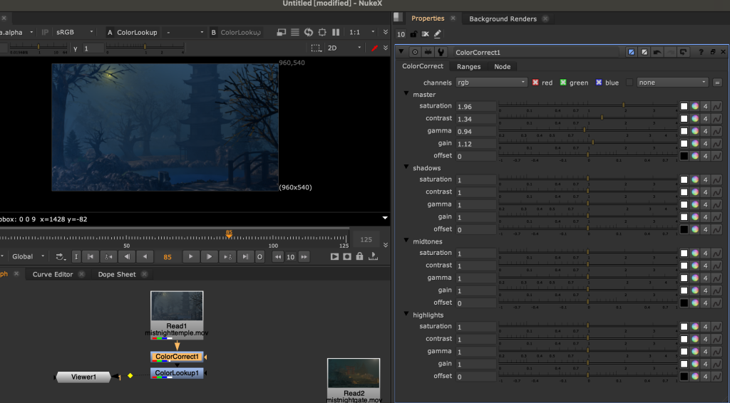Collapse the highlights section
The image size is (730, 403).
(x=406, y=314)
